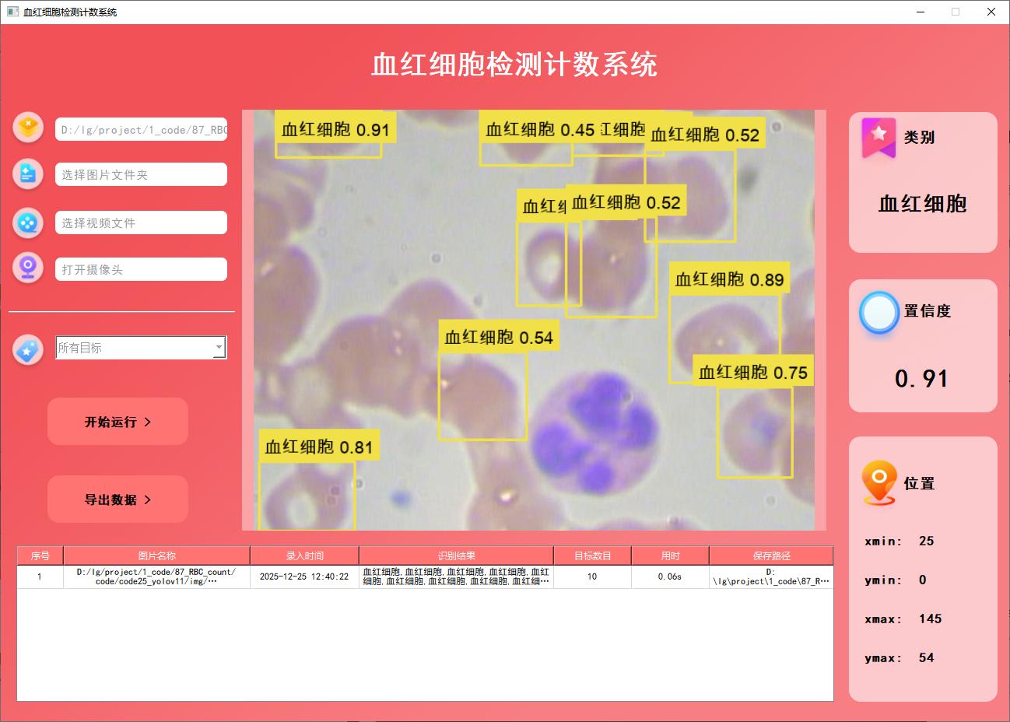Click the 血红细胞检测计数系统 header title
This screenshot has height=722, width=1010.
(x=514, y=64)
